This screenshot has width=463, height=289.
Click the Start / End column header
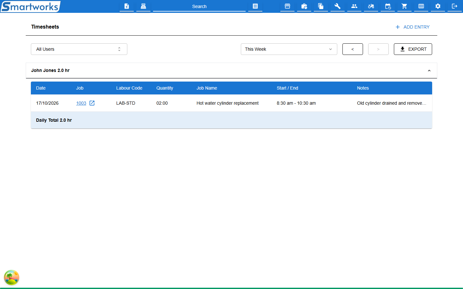coord(287,88)
